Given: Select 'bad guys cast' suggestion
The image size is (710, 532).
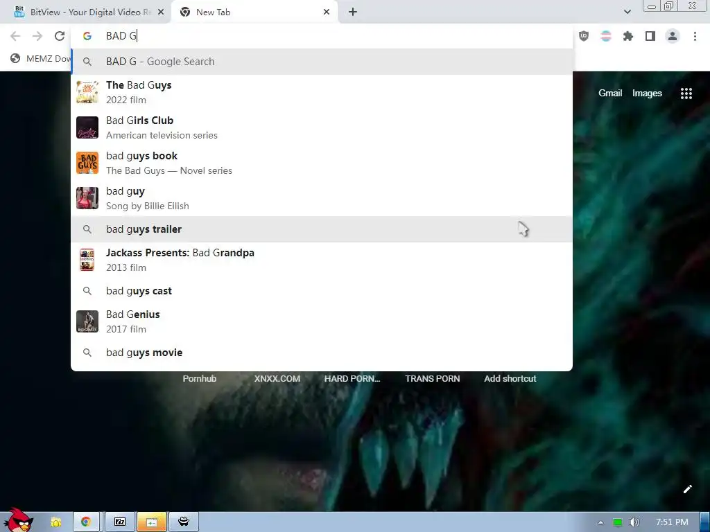Looking at the screenshot, I should click(x=322, y=290).
